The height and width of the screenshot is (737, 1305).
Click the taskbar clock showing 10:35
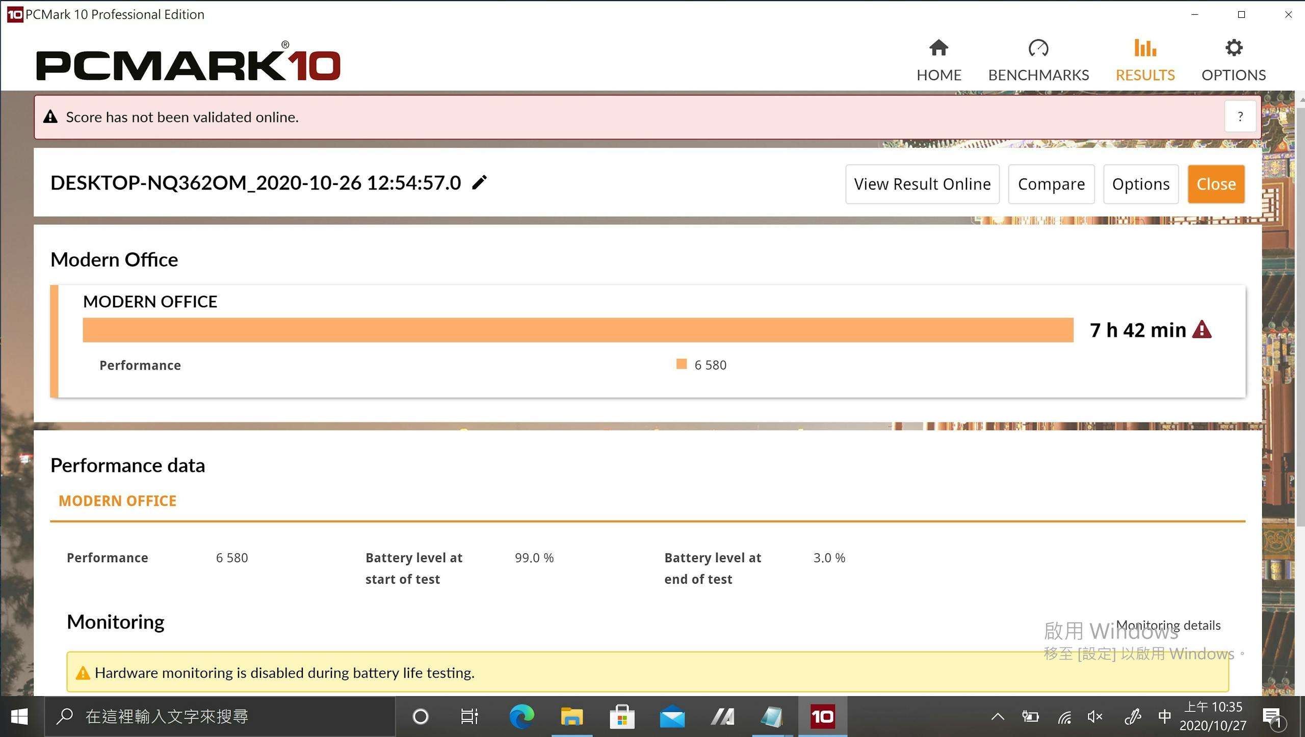(x=1213, y=716)
